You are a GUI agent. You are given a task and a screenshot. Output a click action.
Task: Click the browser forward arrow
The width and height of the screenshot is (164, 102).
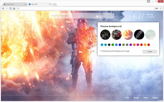tap(7, 8)
